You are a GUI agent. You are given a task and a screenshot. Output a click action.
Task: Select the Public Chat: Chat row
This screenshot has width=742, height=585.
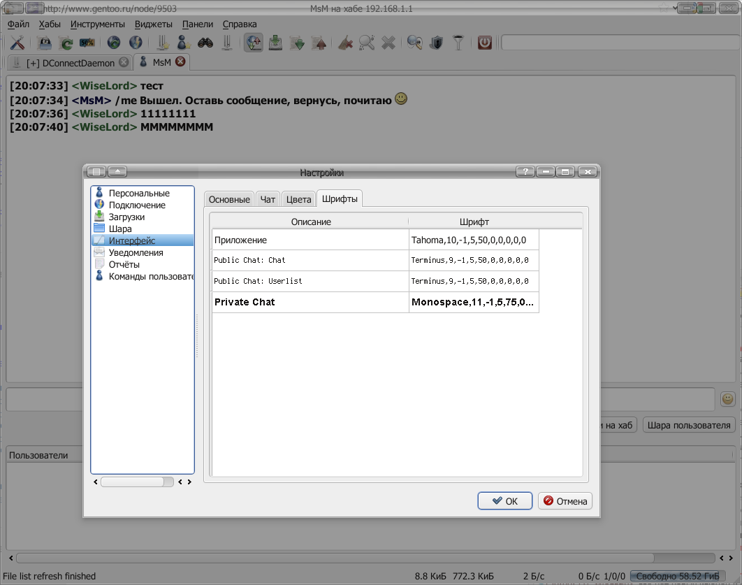click(375, 260)
